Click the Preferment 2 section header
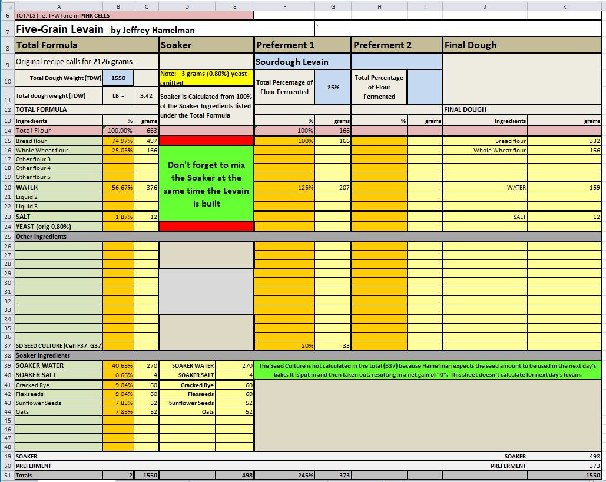 click(396, 45)
